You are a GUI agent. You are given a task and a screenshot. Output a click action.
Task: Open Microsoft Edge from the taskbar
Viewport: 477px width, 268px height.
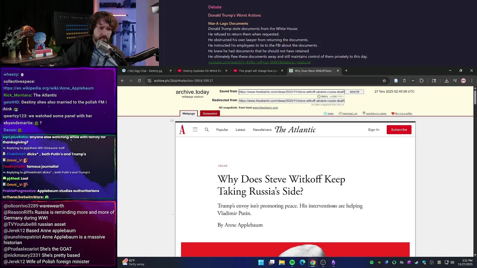(303, 262)
